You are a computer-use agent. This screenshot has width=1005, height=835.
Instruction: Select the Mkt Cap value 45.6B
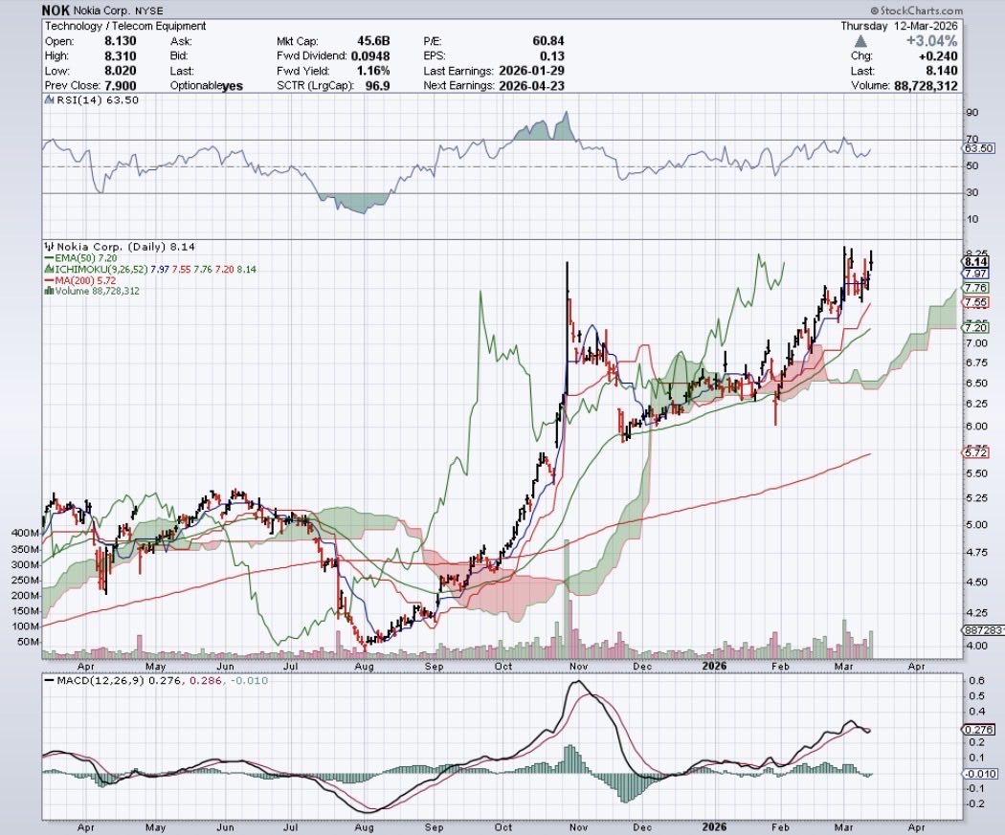point(371,41)
